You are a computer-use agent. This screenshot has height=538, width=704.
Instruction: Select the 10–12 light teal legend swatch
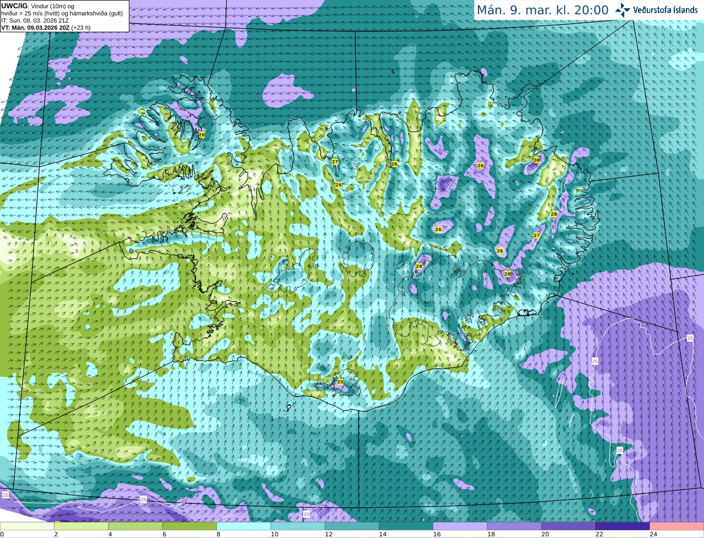pos(298,526)
